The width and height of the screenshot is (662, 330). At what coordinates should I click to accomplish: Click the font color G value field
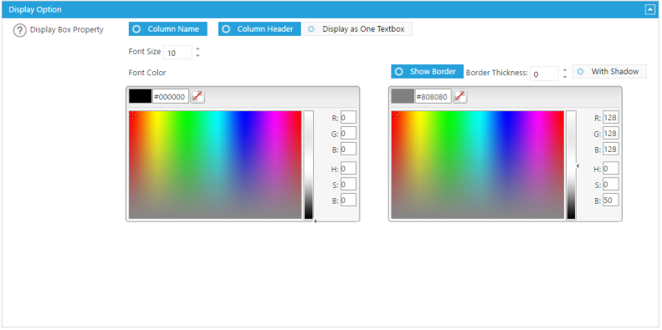pyautogui.click(x=348, y=133)
